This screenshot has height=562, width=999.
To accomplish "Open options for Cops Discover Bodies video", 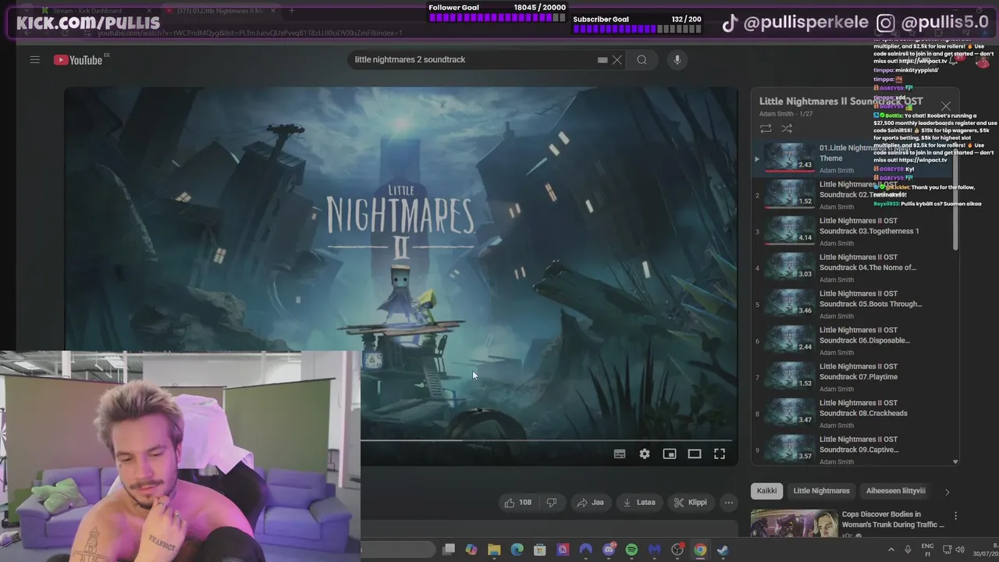I will (x=955, y=516).
